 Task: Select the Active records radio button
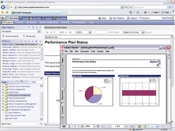coord(3,36)
